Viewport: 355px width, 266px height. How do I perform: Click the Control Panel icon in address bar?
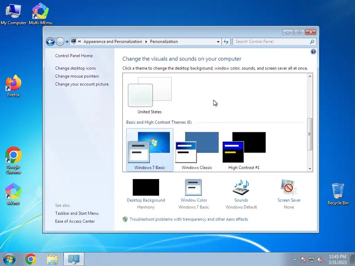pos(73,42)
